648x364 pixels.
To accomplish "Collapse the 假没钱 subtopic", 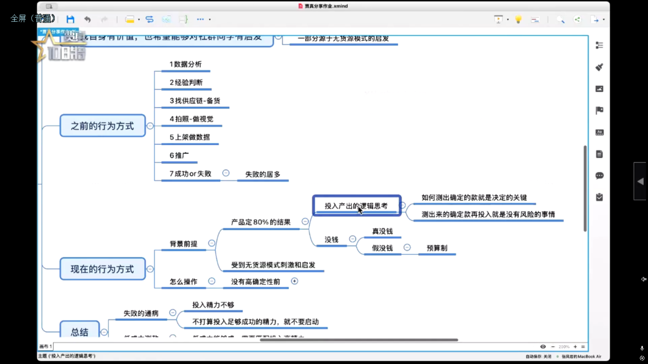I will [407, 248].
